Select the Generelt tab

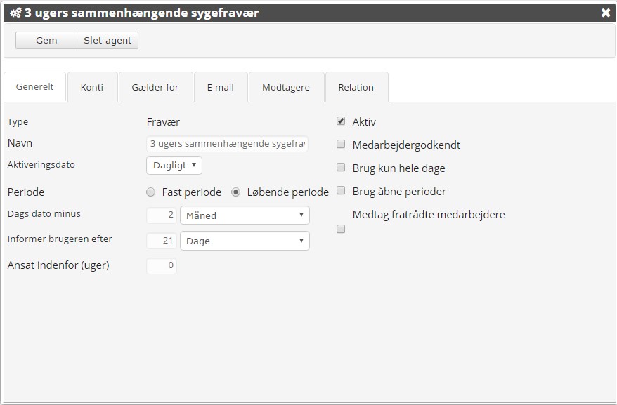(x=35, y=87)
